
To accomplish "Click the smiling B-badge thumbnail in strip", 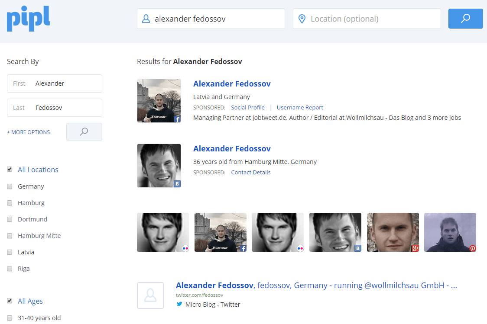I will pyautogui.click(x=335, y=232).
